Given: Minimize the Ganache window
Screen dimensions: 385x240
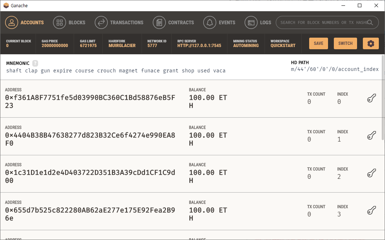Looking at the screenshot, I should coord(343,5).
